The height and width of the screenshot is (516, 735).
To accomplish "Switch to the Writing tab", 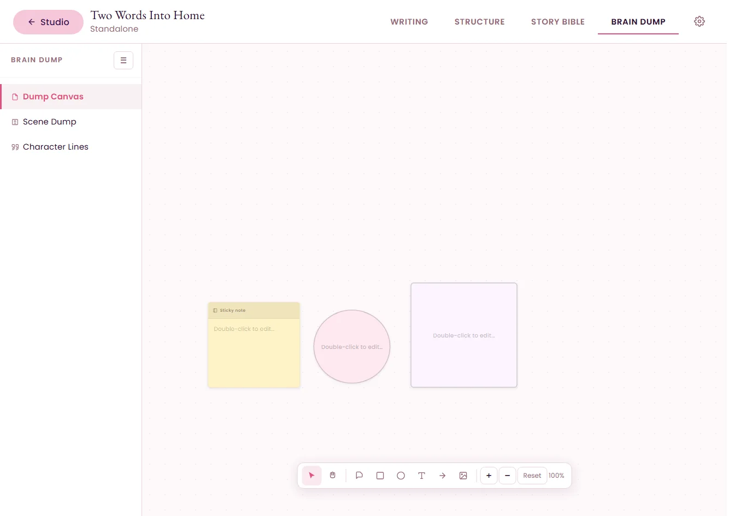I will (x=409, y=22).
